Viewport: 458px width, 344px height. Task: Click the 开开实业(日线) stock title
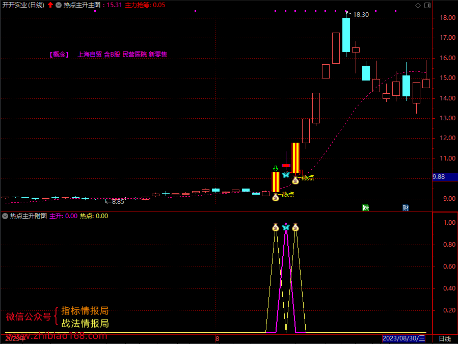23,5
